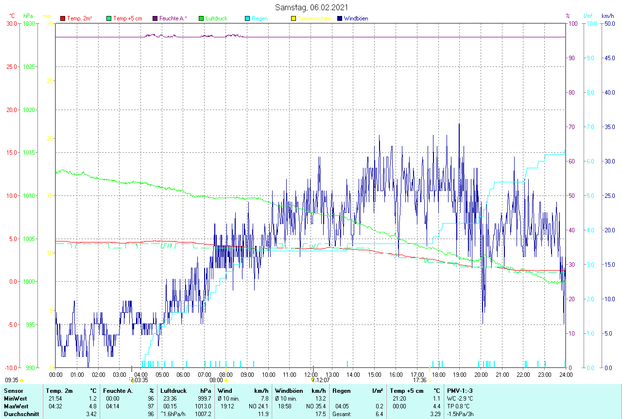Click the hPa axis unit label in the chart header
The image size is (622, 419).
click(28, 16)
